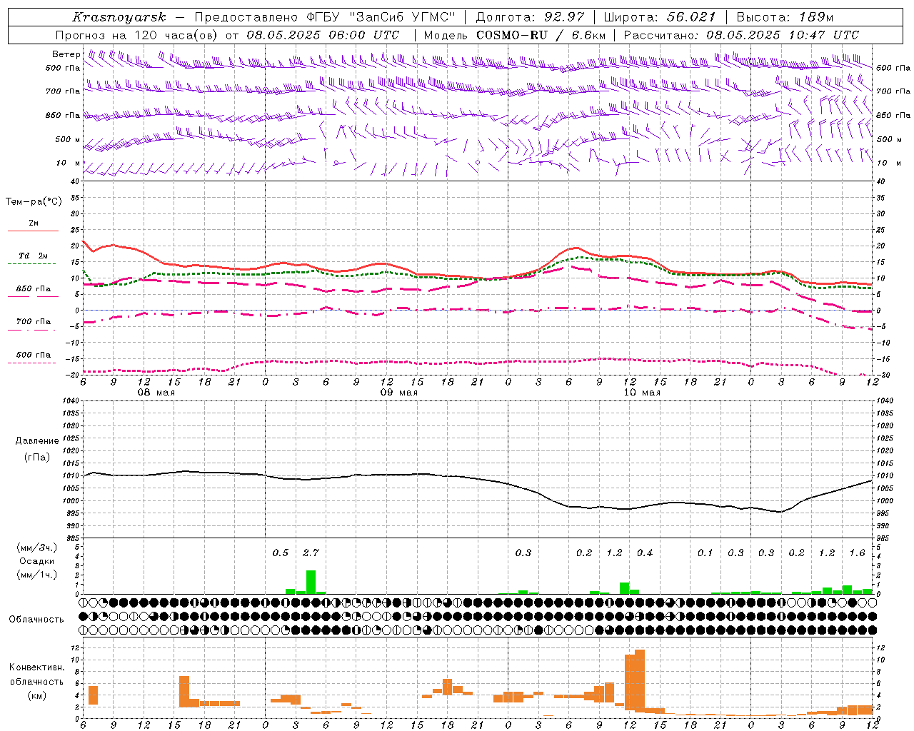The height and width of the screenshot is (731, 914).
Task: Click the tallest orange convective cloud bar
Action: (x=639, y=681)
